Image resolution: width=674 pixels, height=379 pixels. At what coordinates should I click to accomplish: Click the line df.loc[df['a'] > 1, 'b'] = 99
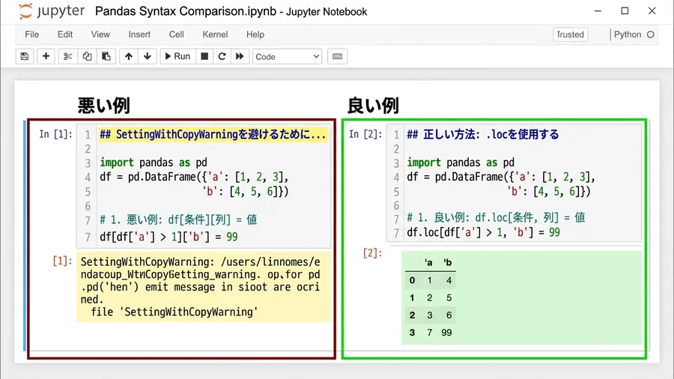(483, 232)
